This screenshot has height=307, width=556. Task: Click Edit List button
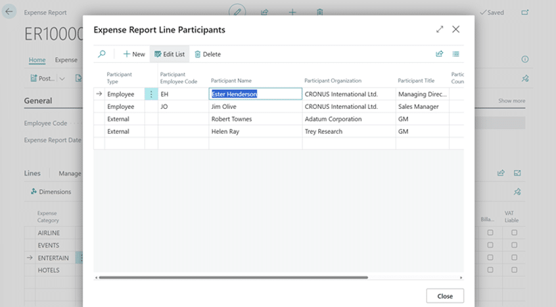point(170,54)
